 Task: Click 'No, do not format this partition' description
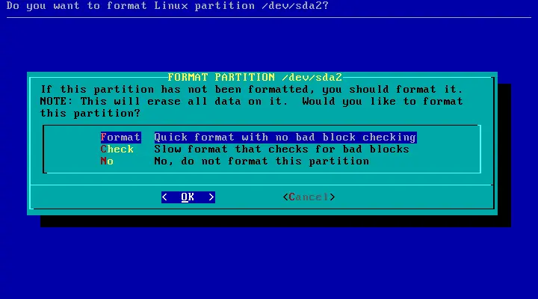[x=262, y=161]
